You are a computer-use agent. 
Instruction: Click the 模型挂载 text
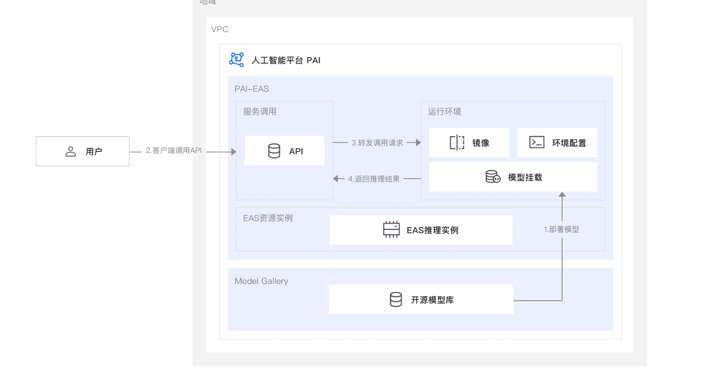tap(525, 177)
